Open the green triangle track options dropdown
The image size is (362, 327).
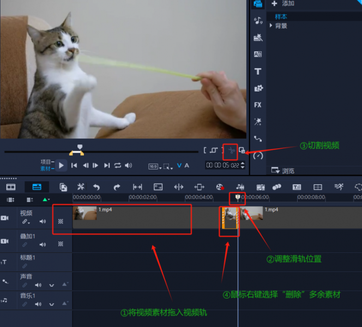coord(46,199)
